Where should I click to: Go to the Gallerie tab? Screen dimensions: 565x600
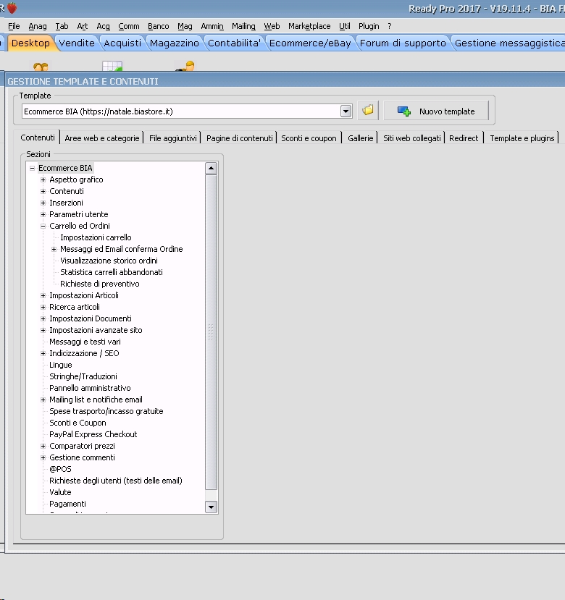coord(360,138)
